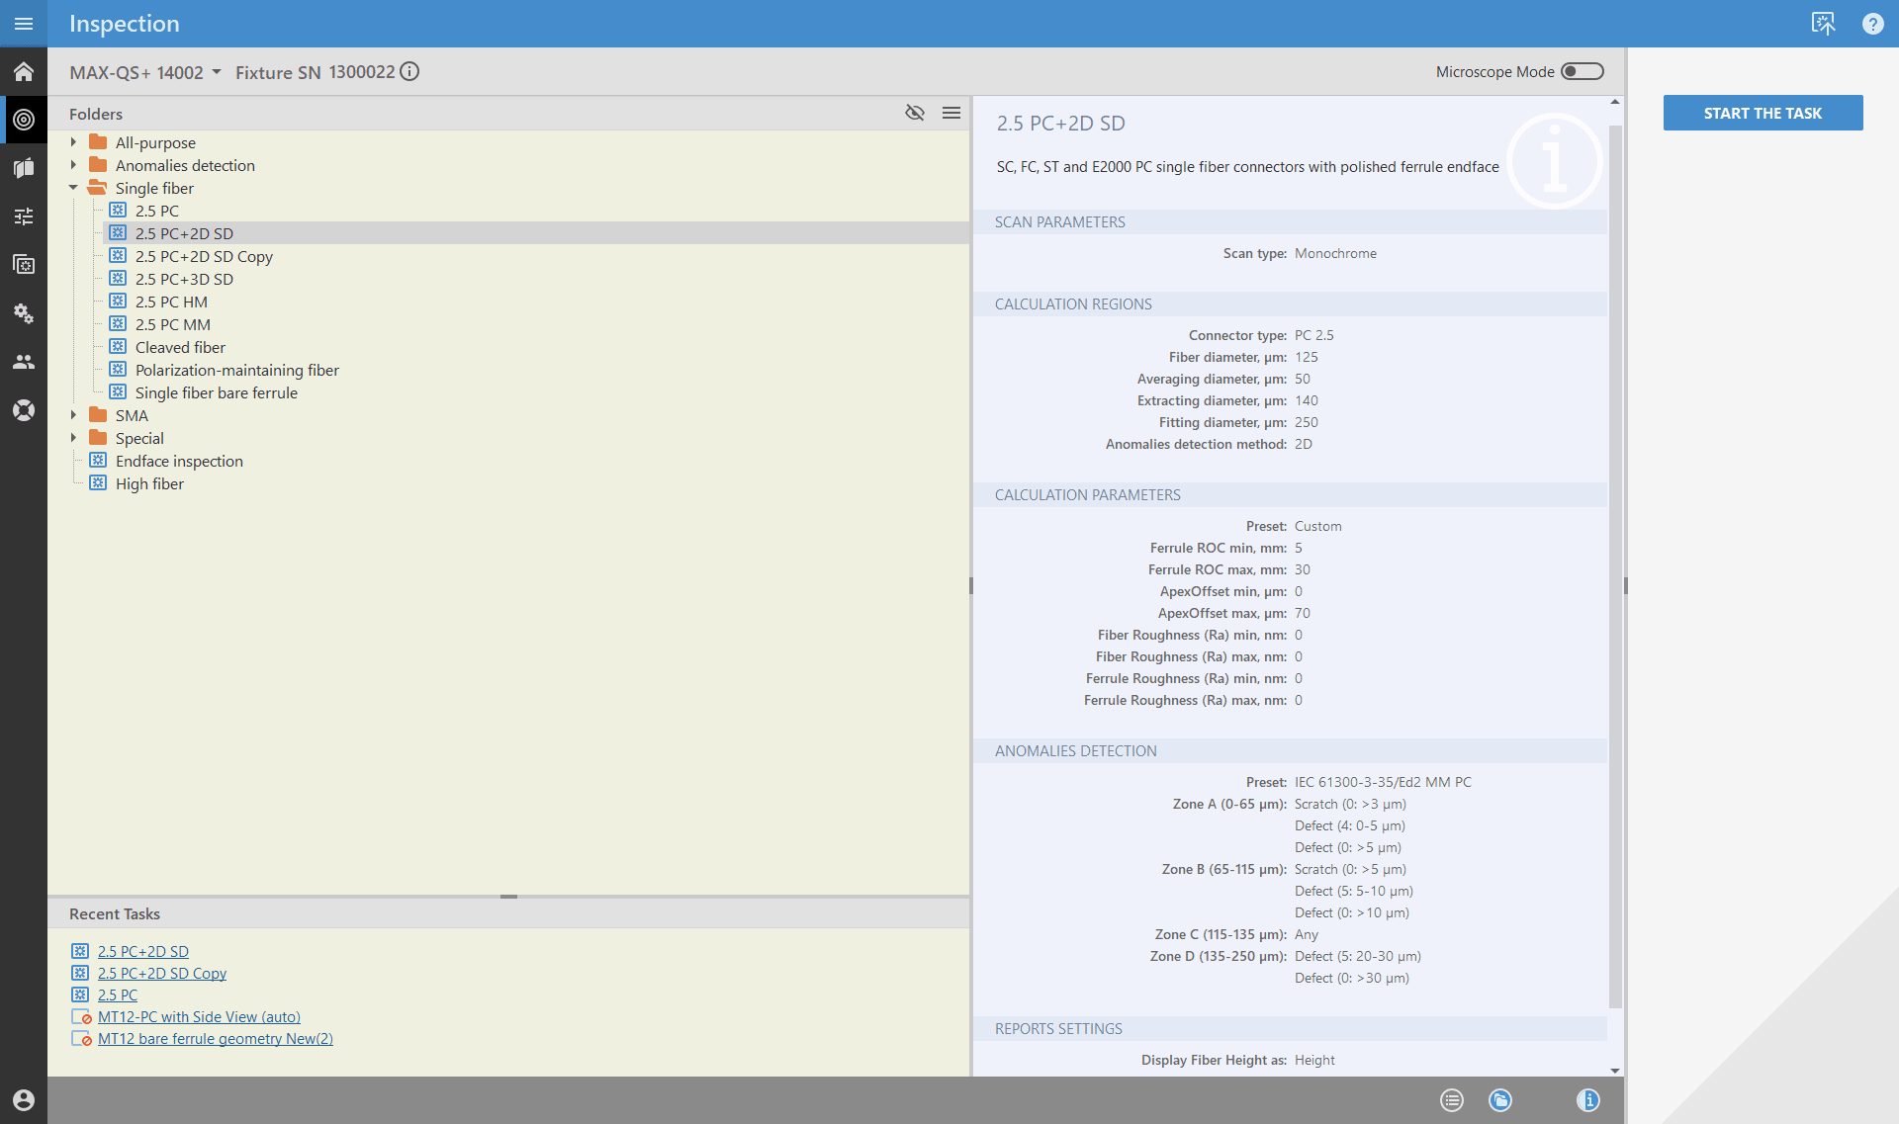This screenshot has width=1899, height=1124.
Task: Expand the SMA folder
Action: pos(74,415)
